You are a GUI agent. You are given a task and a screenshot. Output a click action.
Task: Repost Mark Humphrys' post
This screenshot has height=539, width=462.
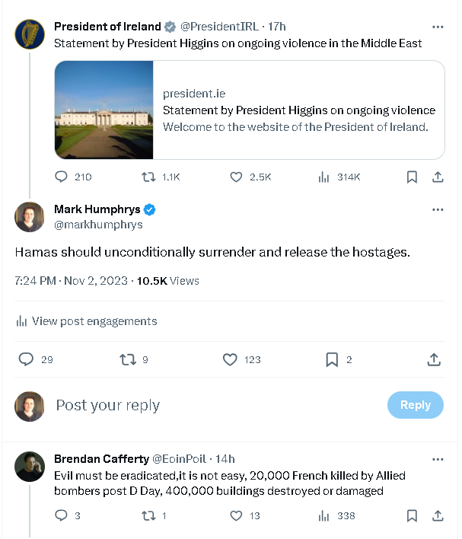click(x=128, y=359)
